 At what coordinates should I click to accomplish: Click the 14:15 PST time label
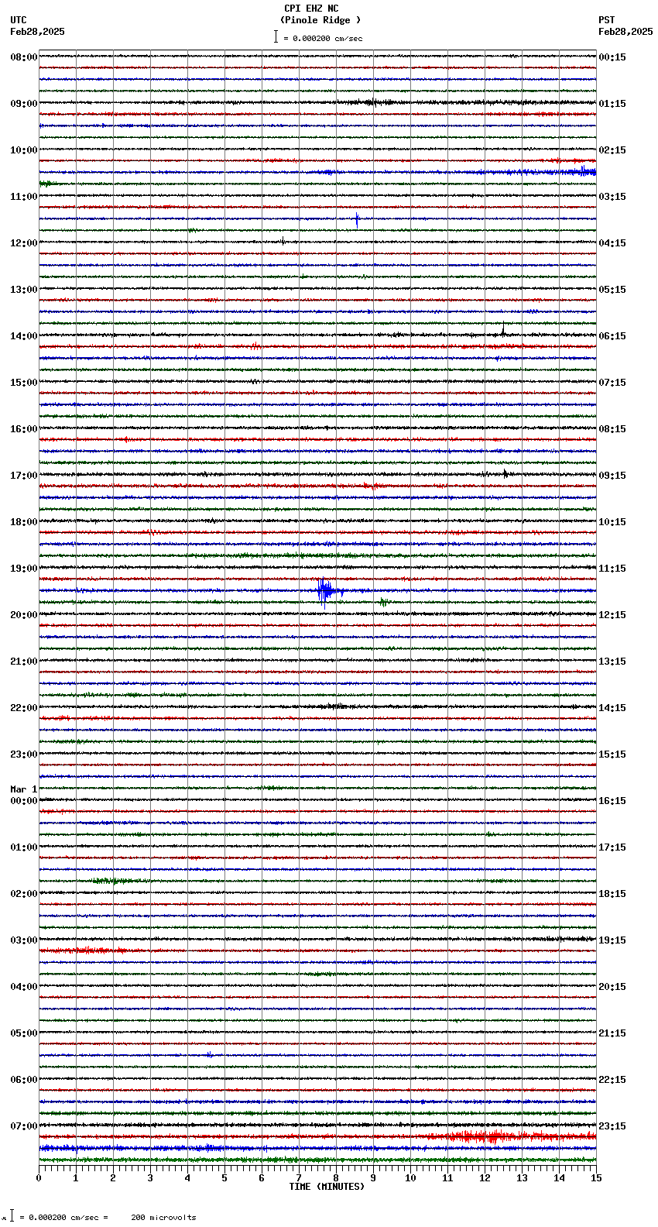coord(612,708)
